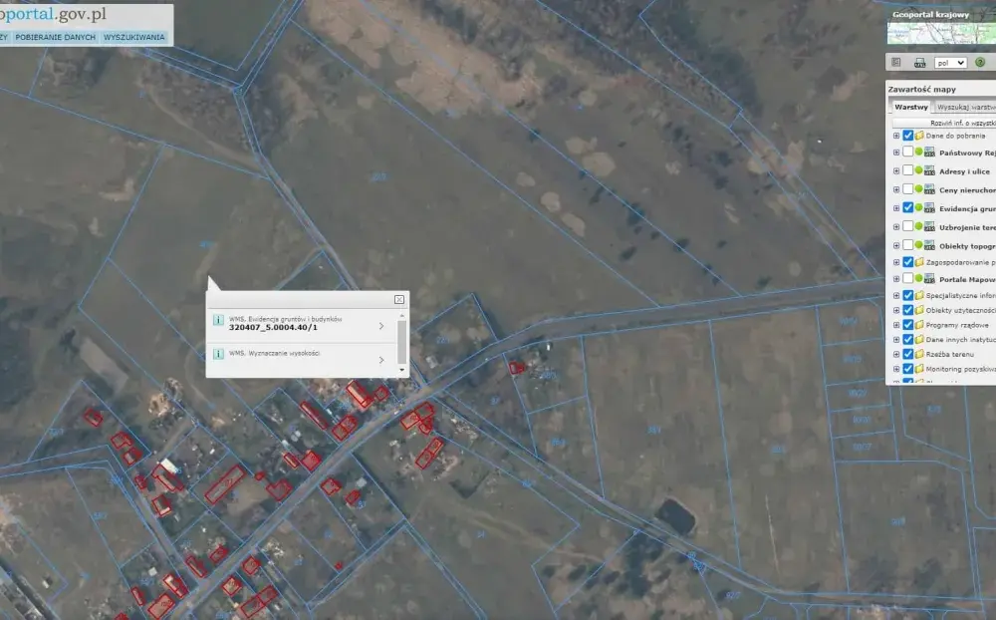Click WMS icon next to Adresy i ulice
The image size is (996, 620).
pos(929,171)
